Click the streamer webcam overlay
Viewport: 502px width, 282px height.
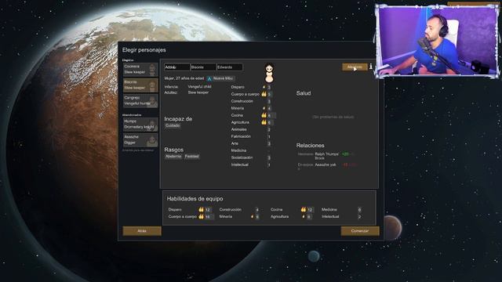point(437,41)
